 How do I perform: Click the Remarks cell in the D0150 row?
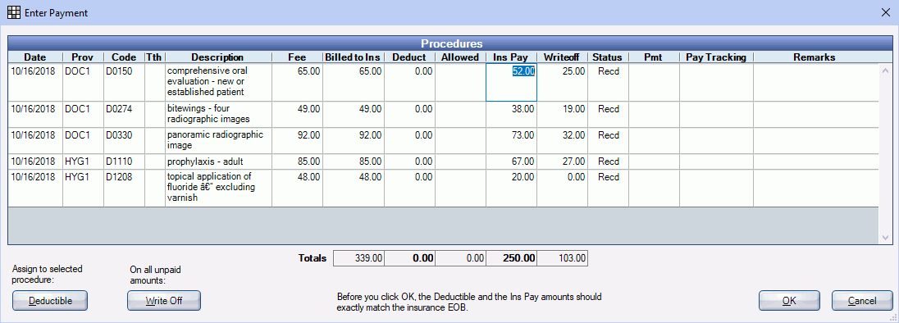point(815,83)
